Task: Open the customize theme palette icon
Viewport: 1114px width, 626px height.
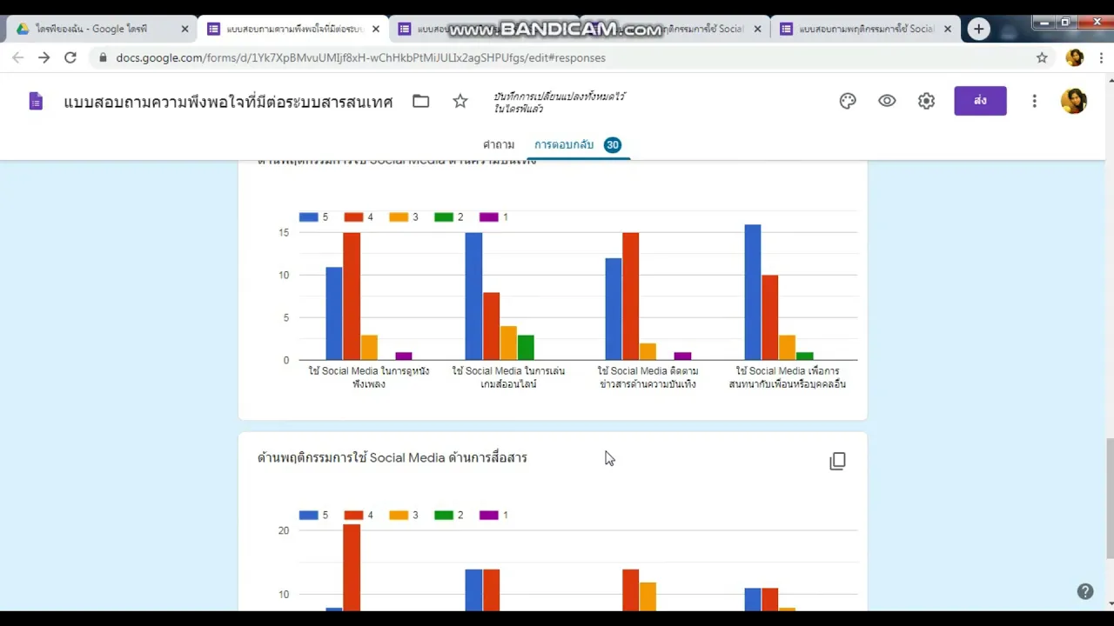Action: pyautogui.click(x=848, y=101)
